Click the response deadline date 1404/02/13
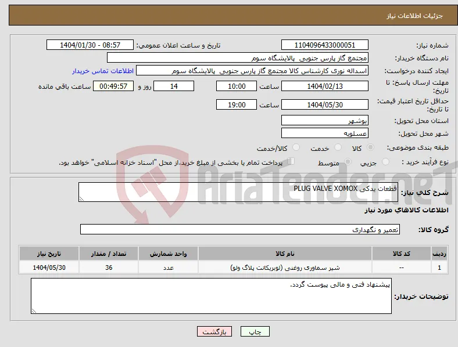Image resolution: width=458 pixels, height=347 pixels. (x=325, y=86)
